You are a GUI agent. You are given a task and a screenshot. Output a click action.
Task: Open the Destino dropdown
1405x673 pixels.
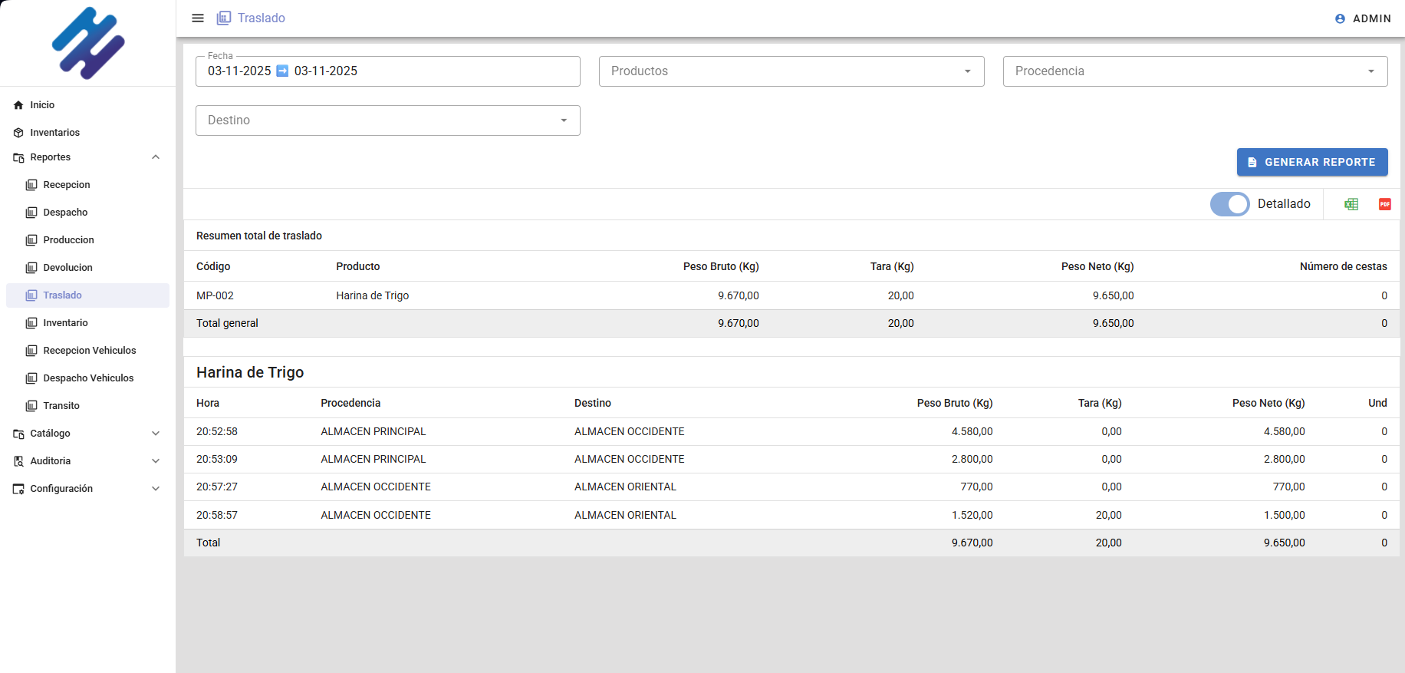click(387, 120)
